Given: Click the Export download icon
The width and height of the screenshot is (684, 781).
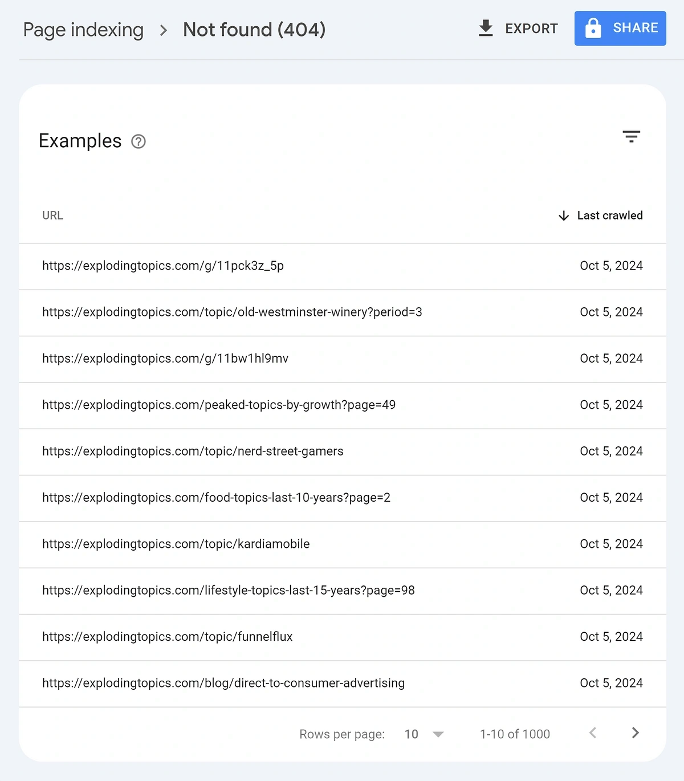Looking at the screenshot, I should [486, 28].
